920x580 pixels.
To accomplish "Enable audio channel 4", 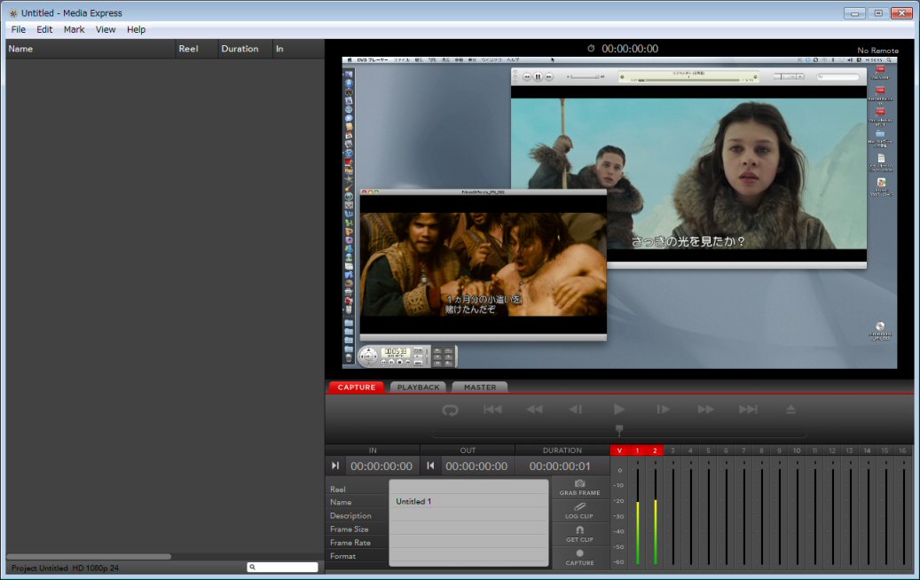I will point(690,451).
